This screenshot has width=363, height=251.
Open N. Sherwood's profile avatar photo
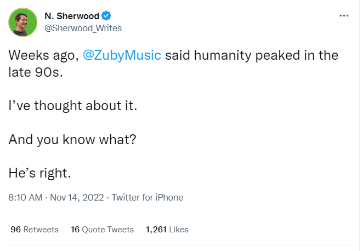(22, 22)
